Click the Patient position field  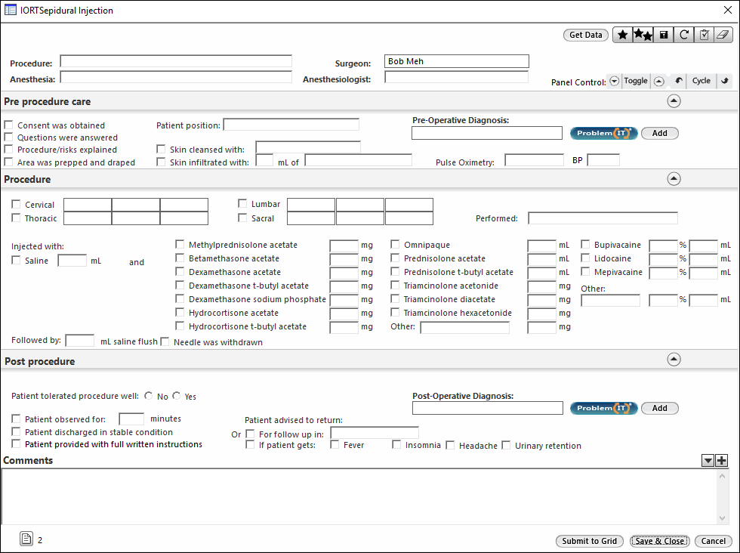point(291,125)
